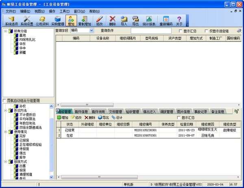
Task: Click 重新编码 toolbar icon
Action: click(x=166, y=21)
